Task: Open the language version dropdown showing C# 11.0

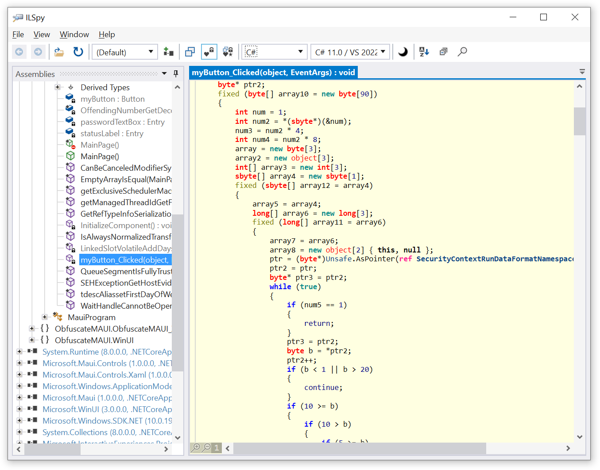Action: [350, 52]
